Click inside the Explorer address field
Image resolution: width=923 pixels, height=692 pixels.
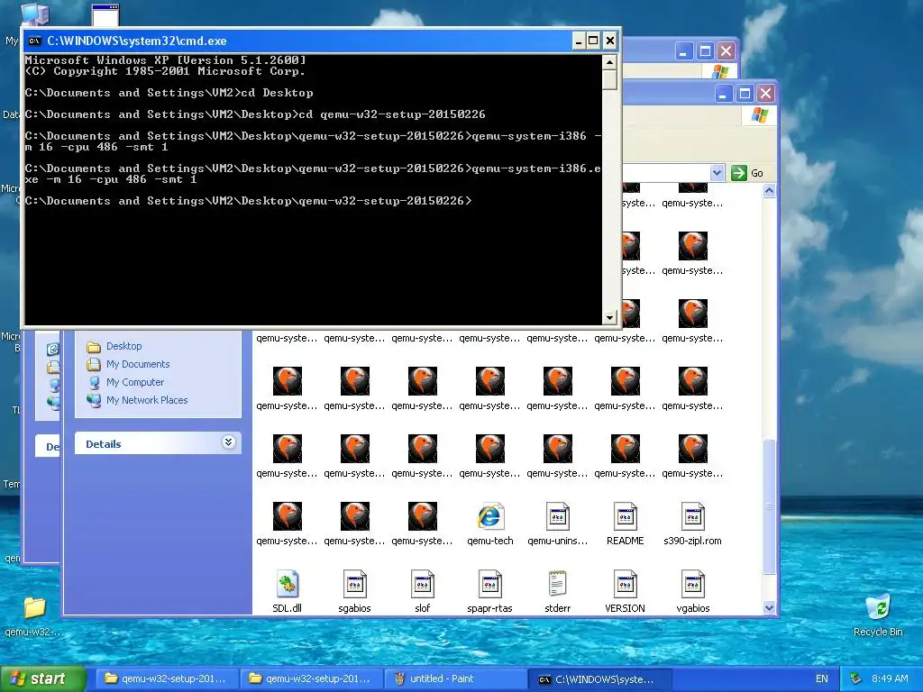coord(666,173)
